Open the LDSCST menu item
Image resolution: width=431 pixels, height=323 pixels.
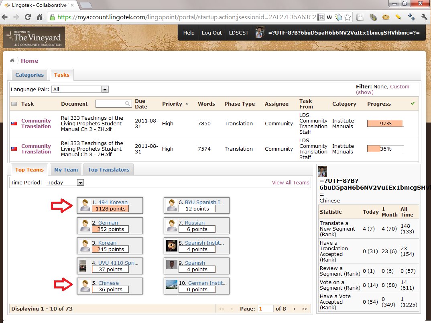pyautogui.click(x=239, y=33)
